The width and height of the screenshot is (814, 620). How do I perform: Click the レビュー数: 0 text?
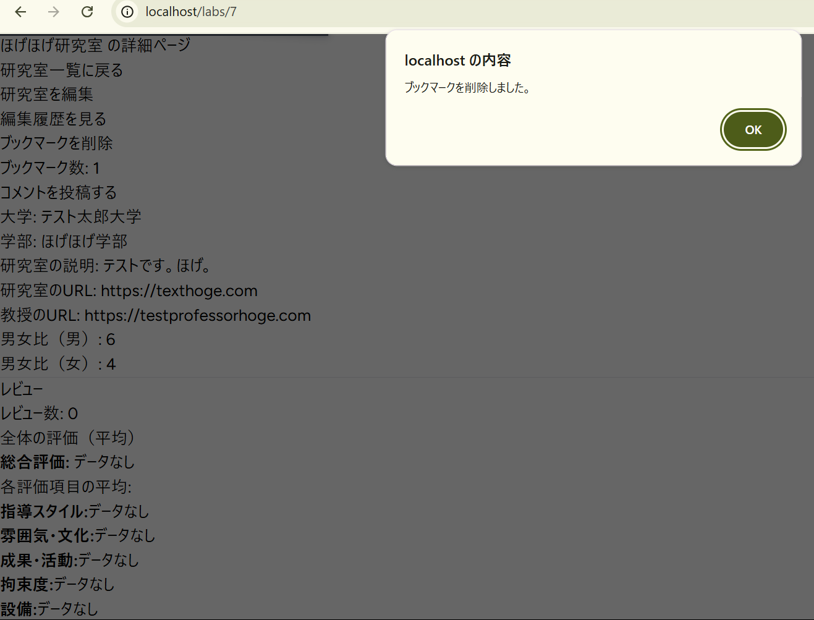coord(39,414)
